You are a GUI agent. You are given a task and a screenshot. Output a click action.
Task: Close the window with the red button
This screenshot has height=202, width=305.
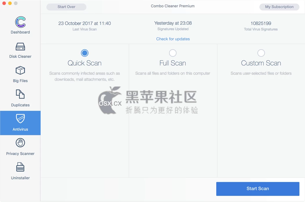click(x=4, y=3)
